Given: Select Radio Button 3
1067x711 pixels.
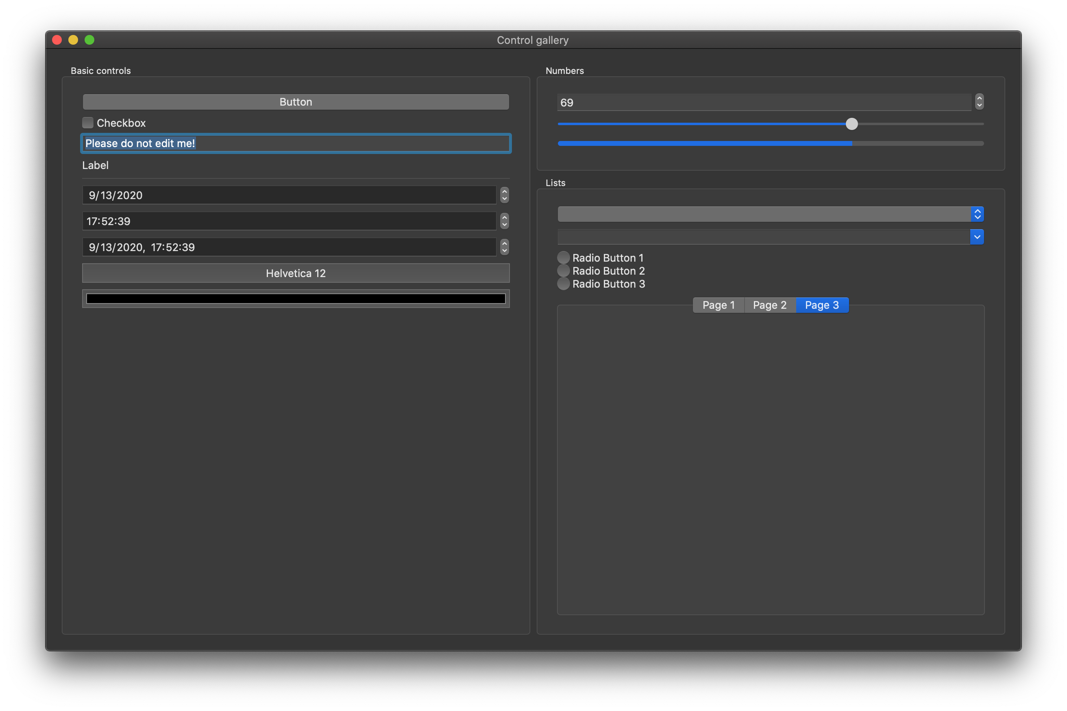Looking at the screenshot, I should pyautogui.click(x=563, y=284).
